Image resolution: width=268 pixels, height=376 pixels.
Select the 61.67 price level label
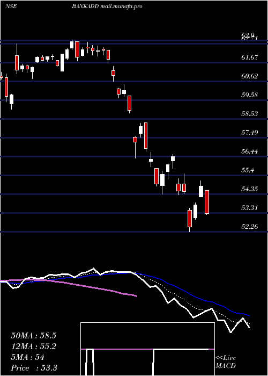(x=250, y=57)
